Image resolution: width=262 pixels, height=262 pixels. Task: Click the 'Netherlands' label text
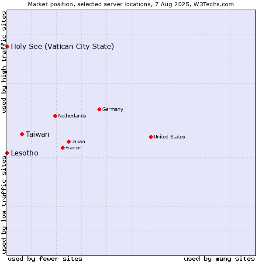(72, 116)
